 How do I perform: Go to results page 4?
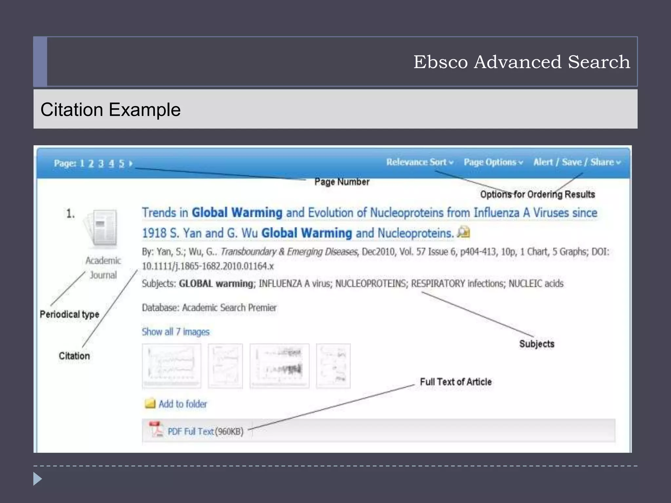[112, 163]
